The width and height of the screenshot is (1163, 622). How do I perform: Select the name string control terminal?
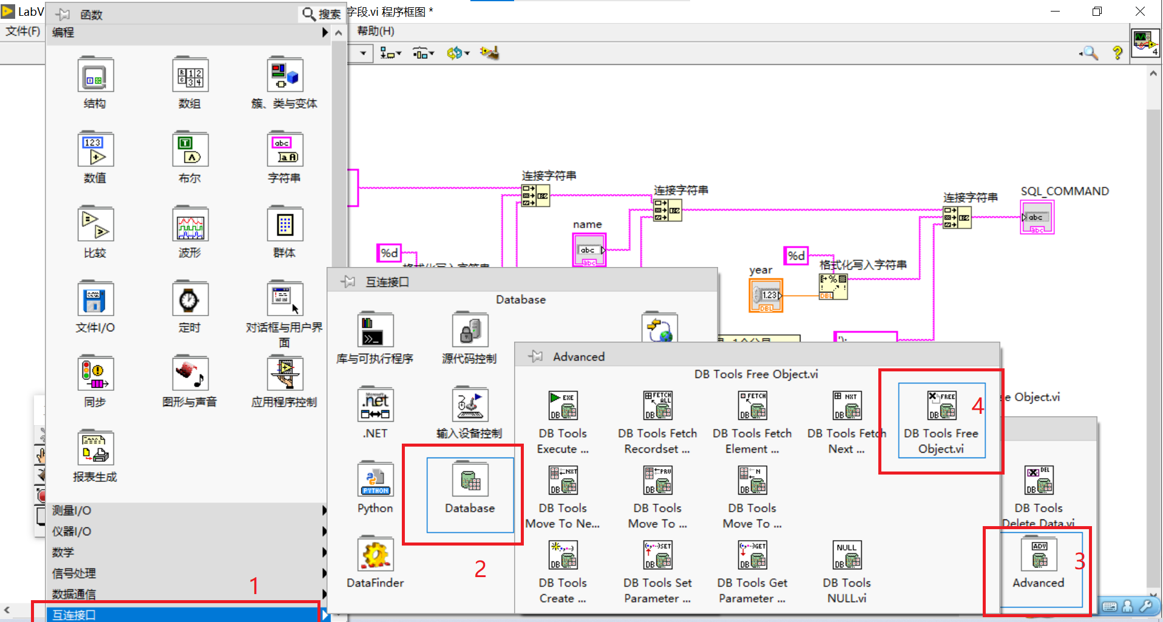point(589,250)
